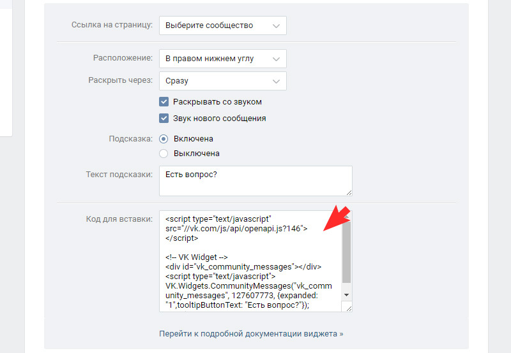Select the "Включена" hint radio button
Image resolution: width=511 pixels, height=353 pixels.
164,138
